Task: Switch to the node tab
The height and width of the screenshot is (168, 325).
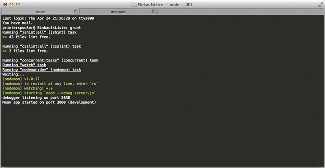Action: pyautogui.click(x=41, y=12)
